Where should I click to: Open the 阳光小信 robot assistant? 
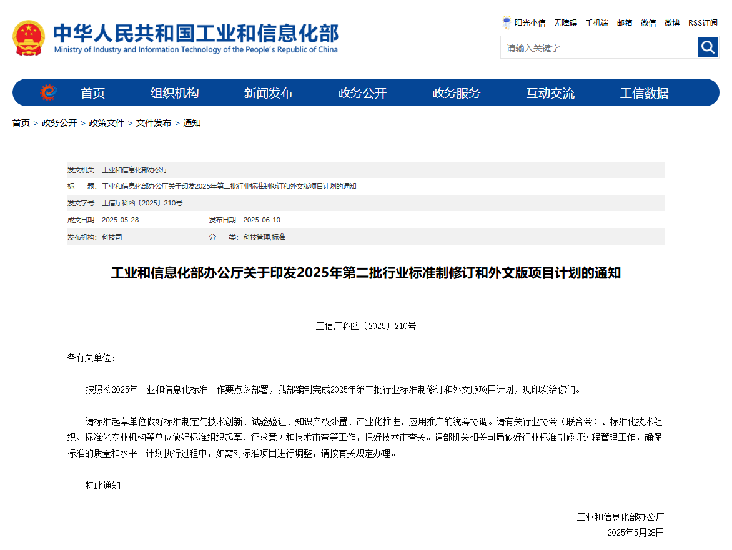coord(523,23)
